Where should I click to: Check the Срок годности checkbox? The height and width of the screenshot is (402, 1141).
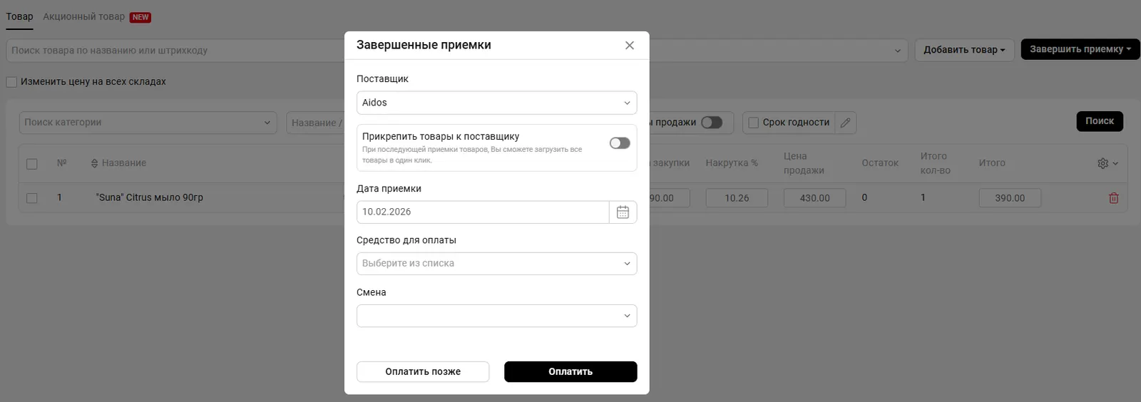[753, 123]
